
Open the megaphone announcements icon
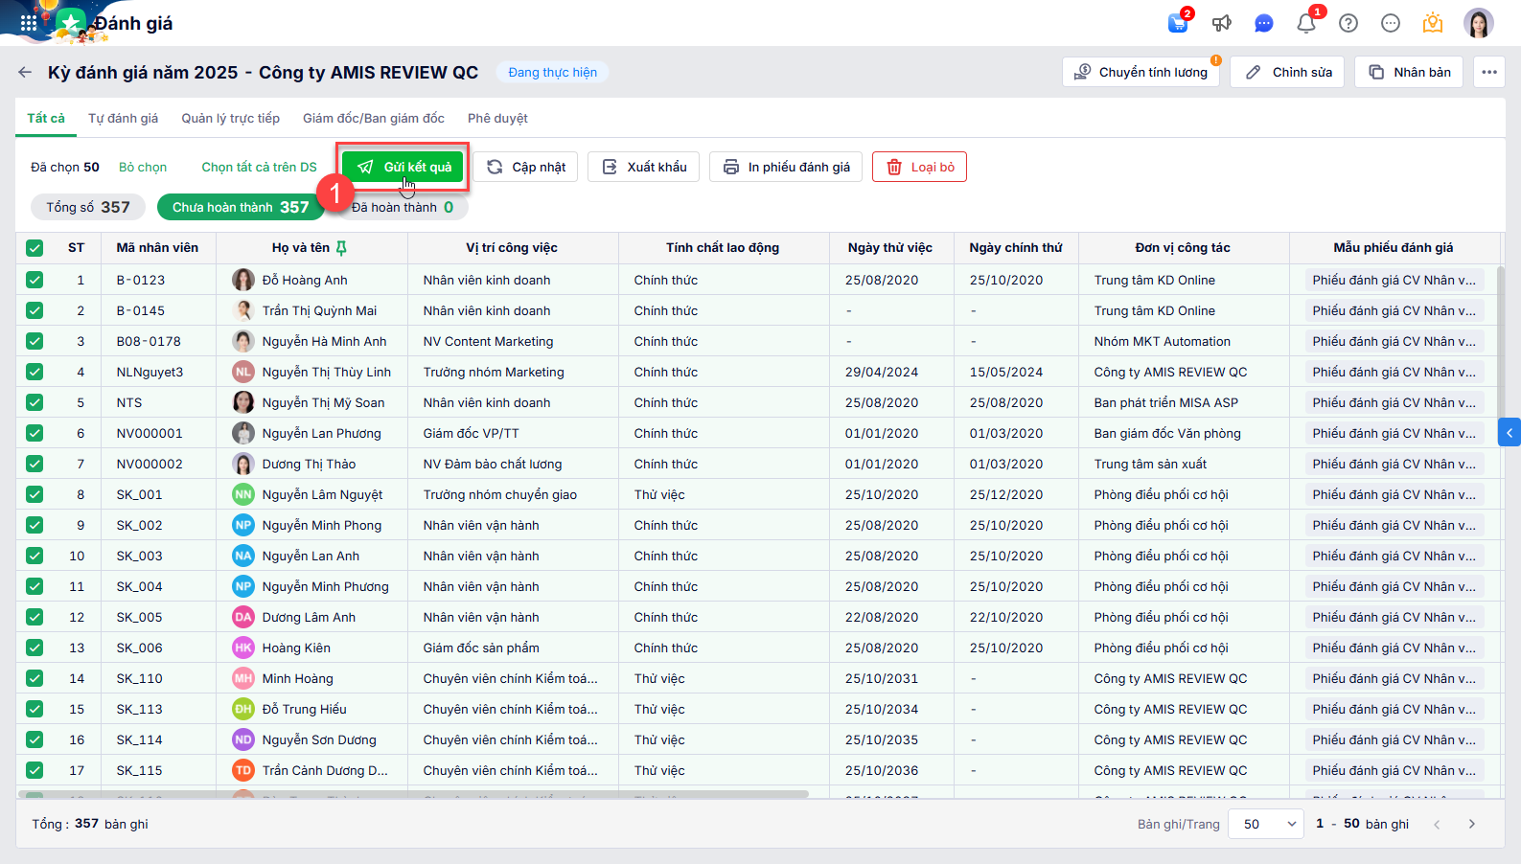pyautogui.click(x=1221, y=23)
